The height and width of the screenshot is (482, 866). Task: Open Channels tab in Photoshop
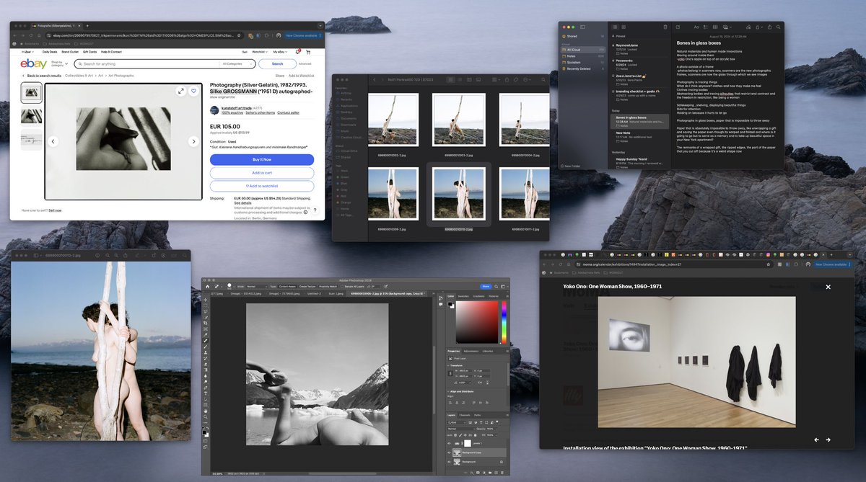point(465,416)
